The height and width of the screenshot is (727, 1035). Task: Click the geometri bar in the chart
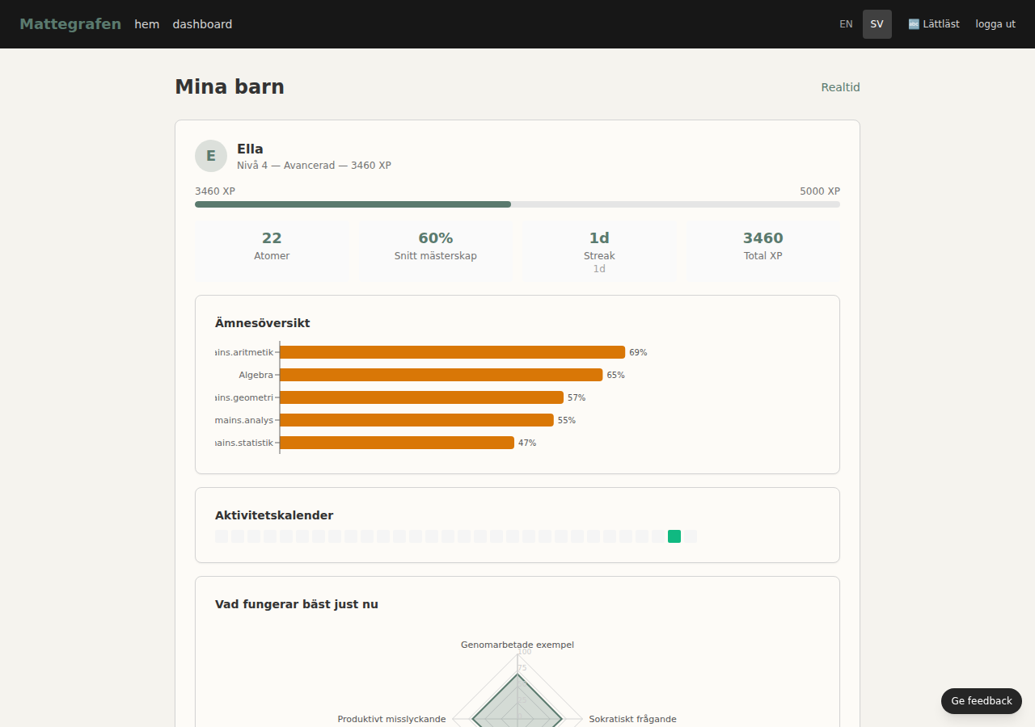pos(422,397)
